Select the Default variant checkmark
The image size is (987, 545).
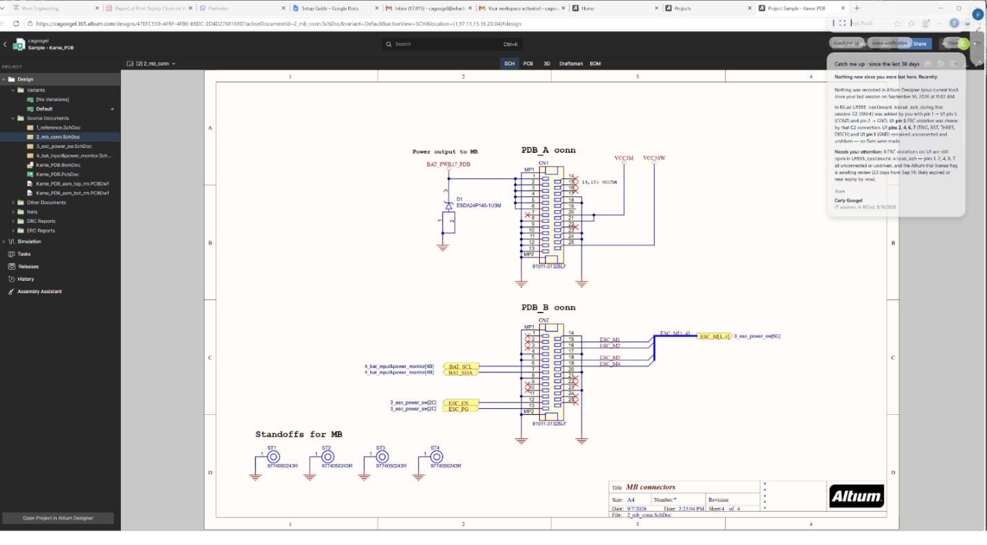click(113, 109)
